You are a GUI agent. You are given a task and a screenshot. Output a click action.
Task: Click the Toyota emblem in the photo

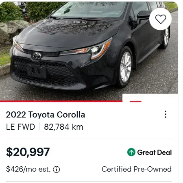pos(37,56)
